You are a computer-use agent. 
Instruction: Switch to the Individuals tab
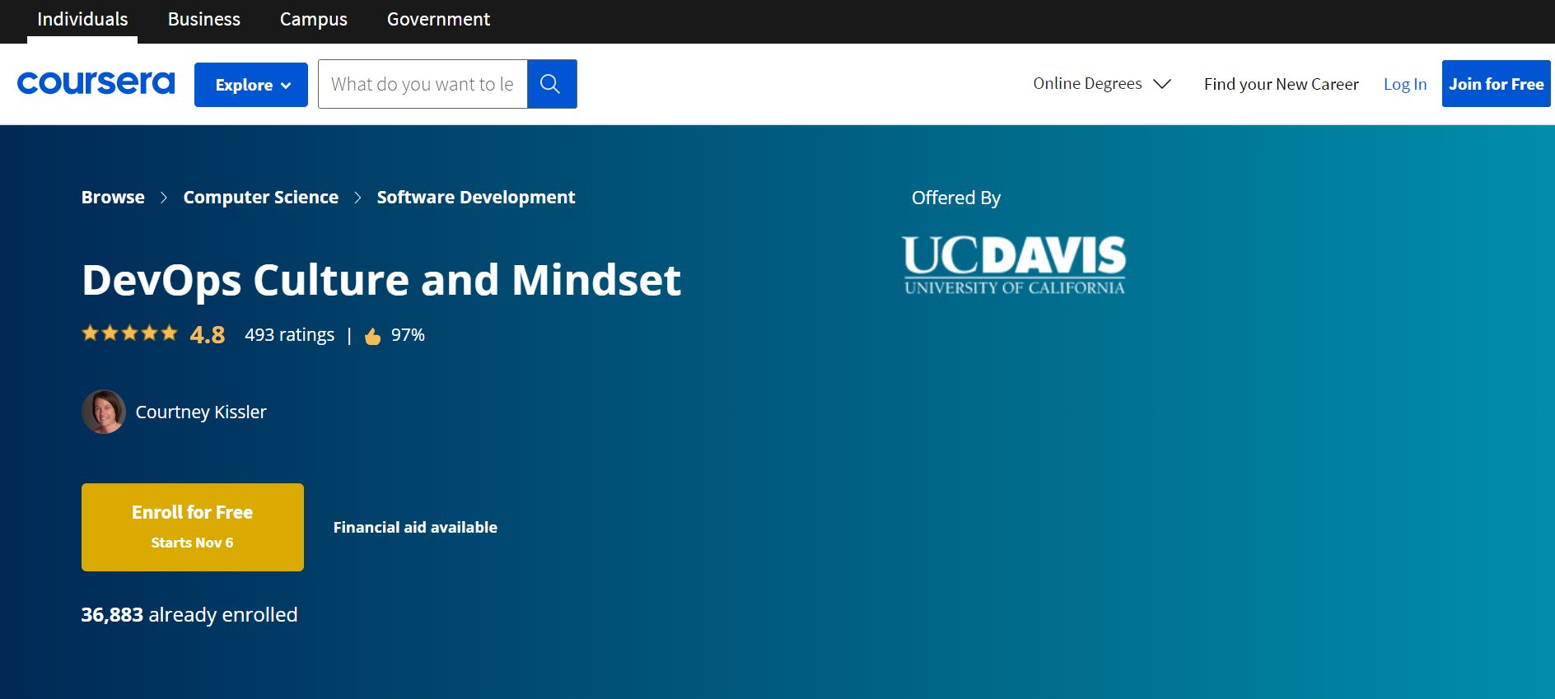pos(82,19)
